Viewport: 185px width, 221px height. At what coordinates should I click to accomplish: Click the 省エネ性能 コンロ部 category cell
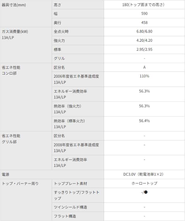[x=11, y=70]
